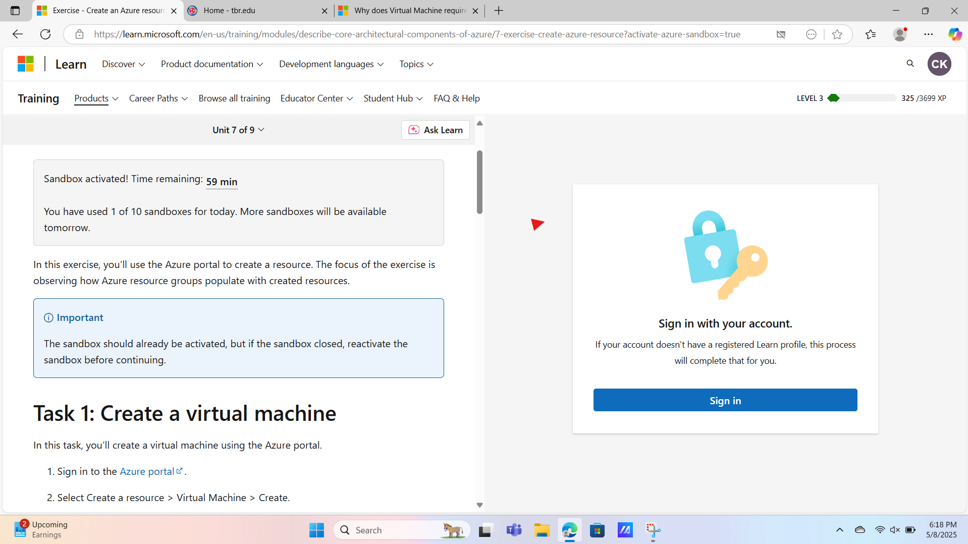Open Task View on the taskbar
Viewport: 968px width, 544px height.
click(485, 530)
